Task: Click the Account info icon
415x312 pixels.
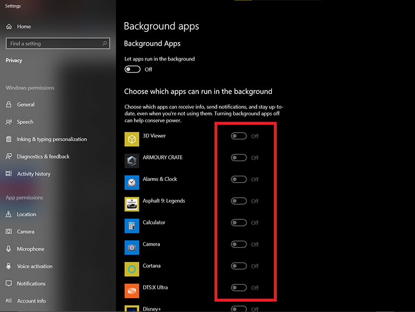Action: click(9, 301)
